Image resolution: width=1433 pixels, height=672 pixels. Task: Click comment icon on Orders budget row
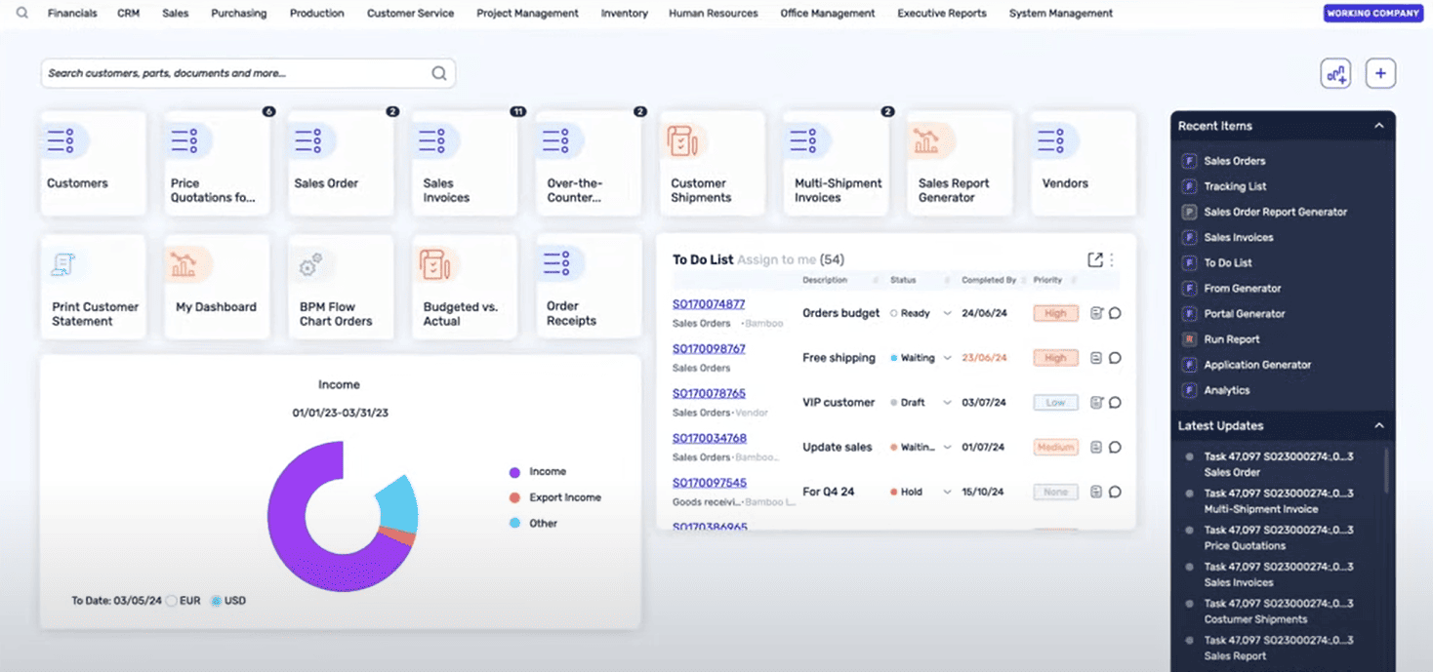pos(1115,313)
